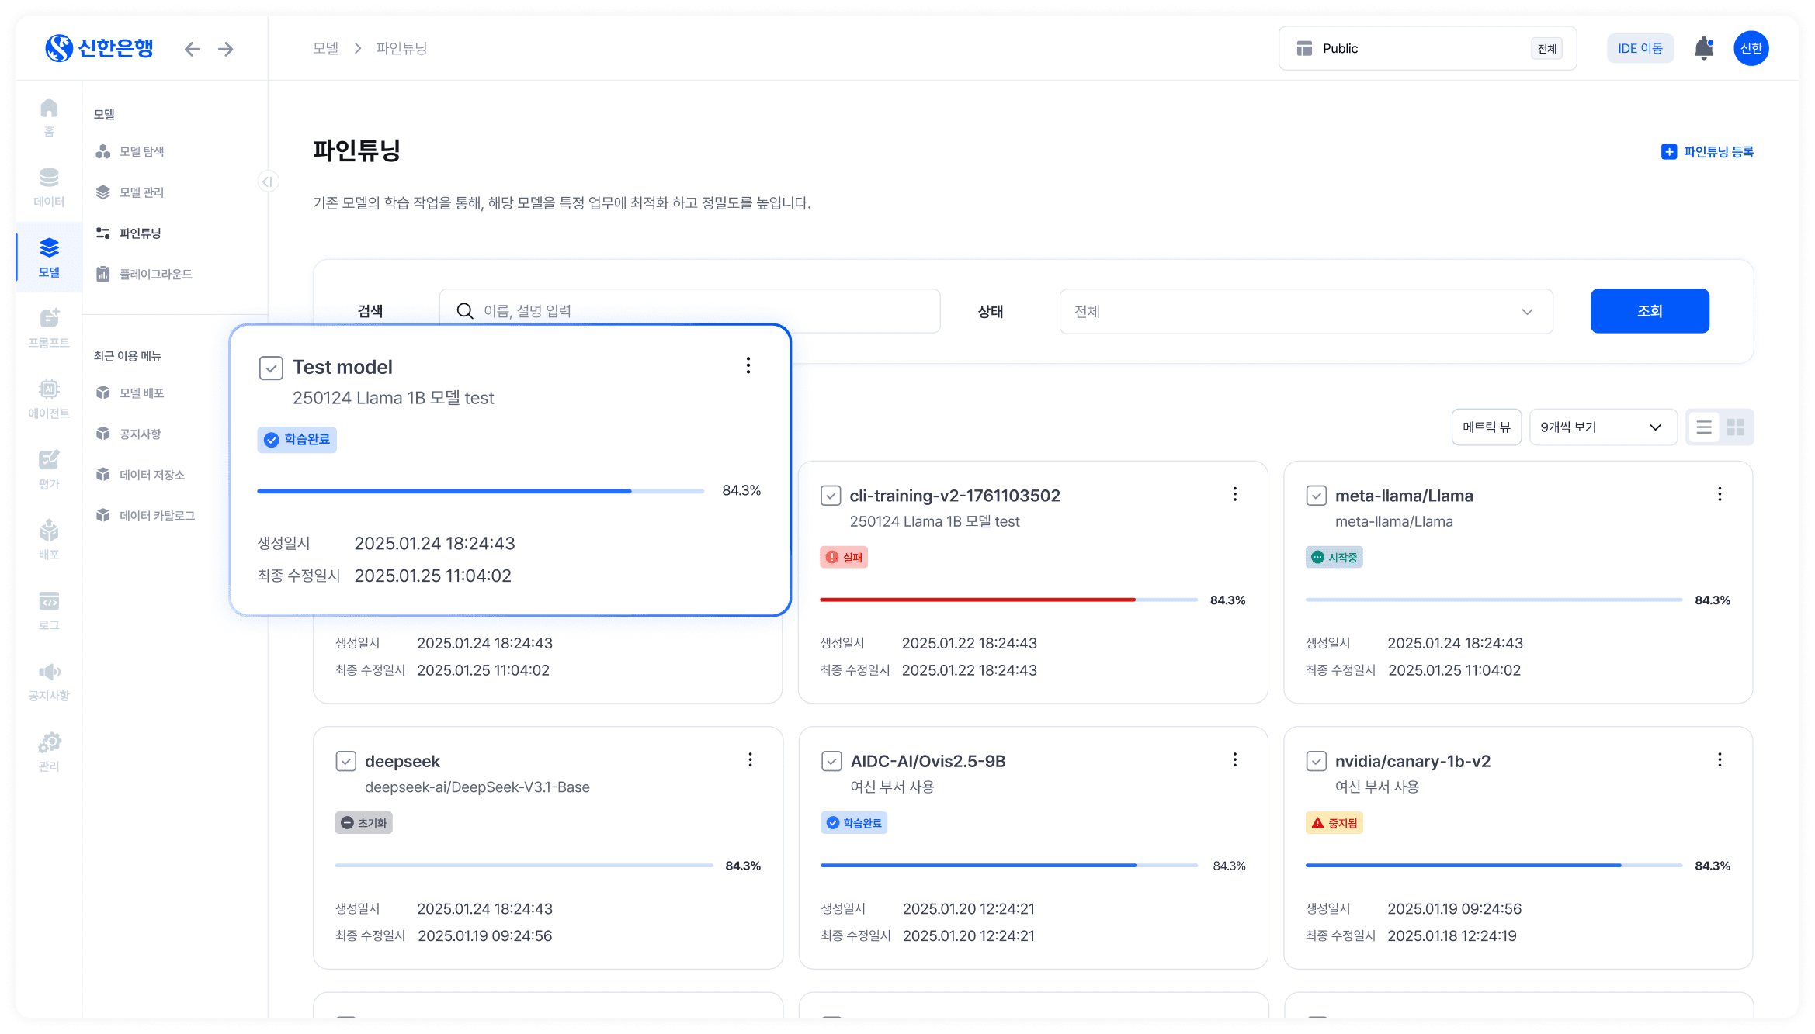Screen dimensions: 1815x1034
Task: Open kebab menu on Test model card
Action: tap(748, 365)
